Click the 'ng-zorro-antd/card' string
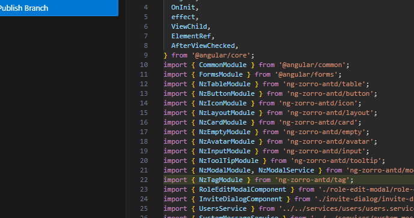The height and width of the screenshot is (218, 414). 318,122
